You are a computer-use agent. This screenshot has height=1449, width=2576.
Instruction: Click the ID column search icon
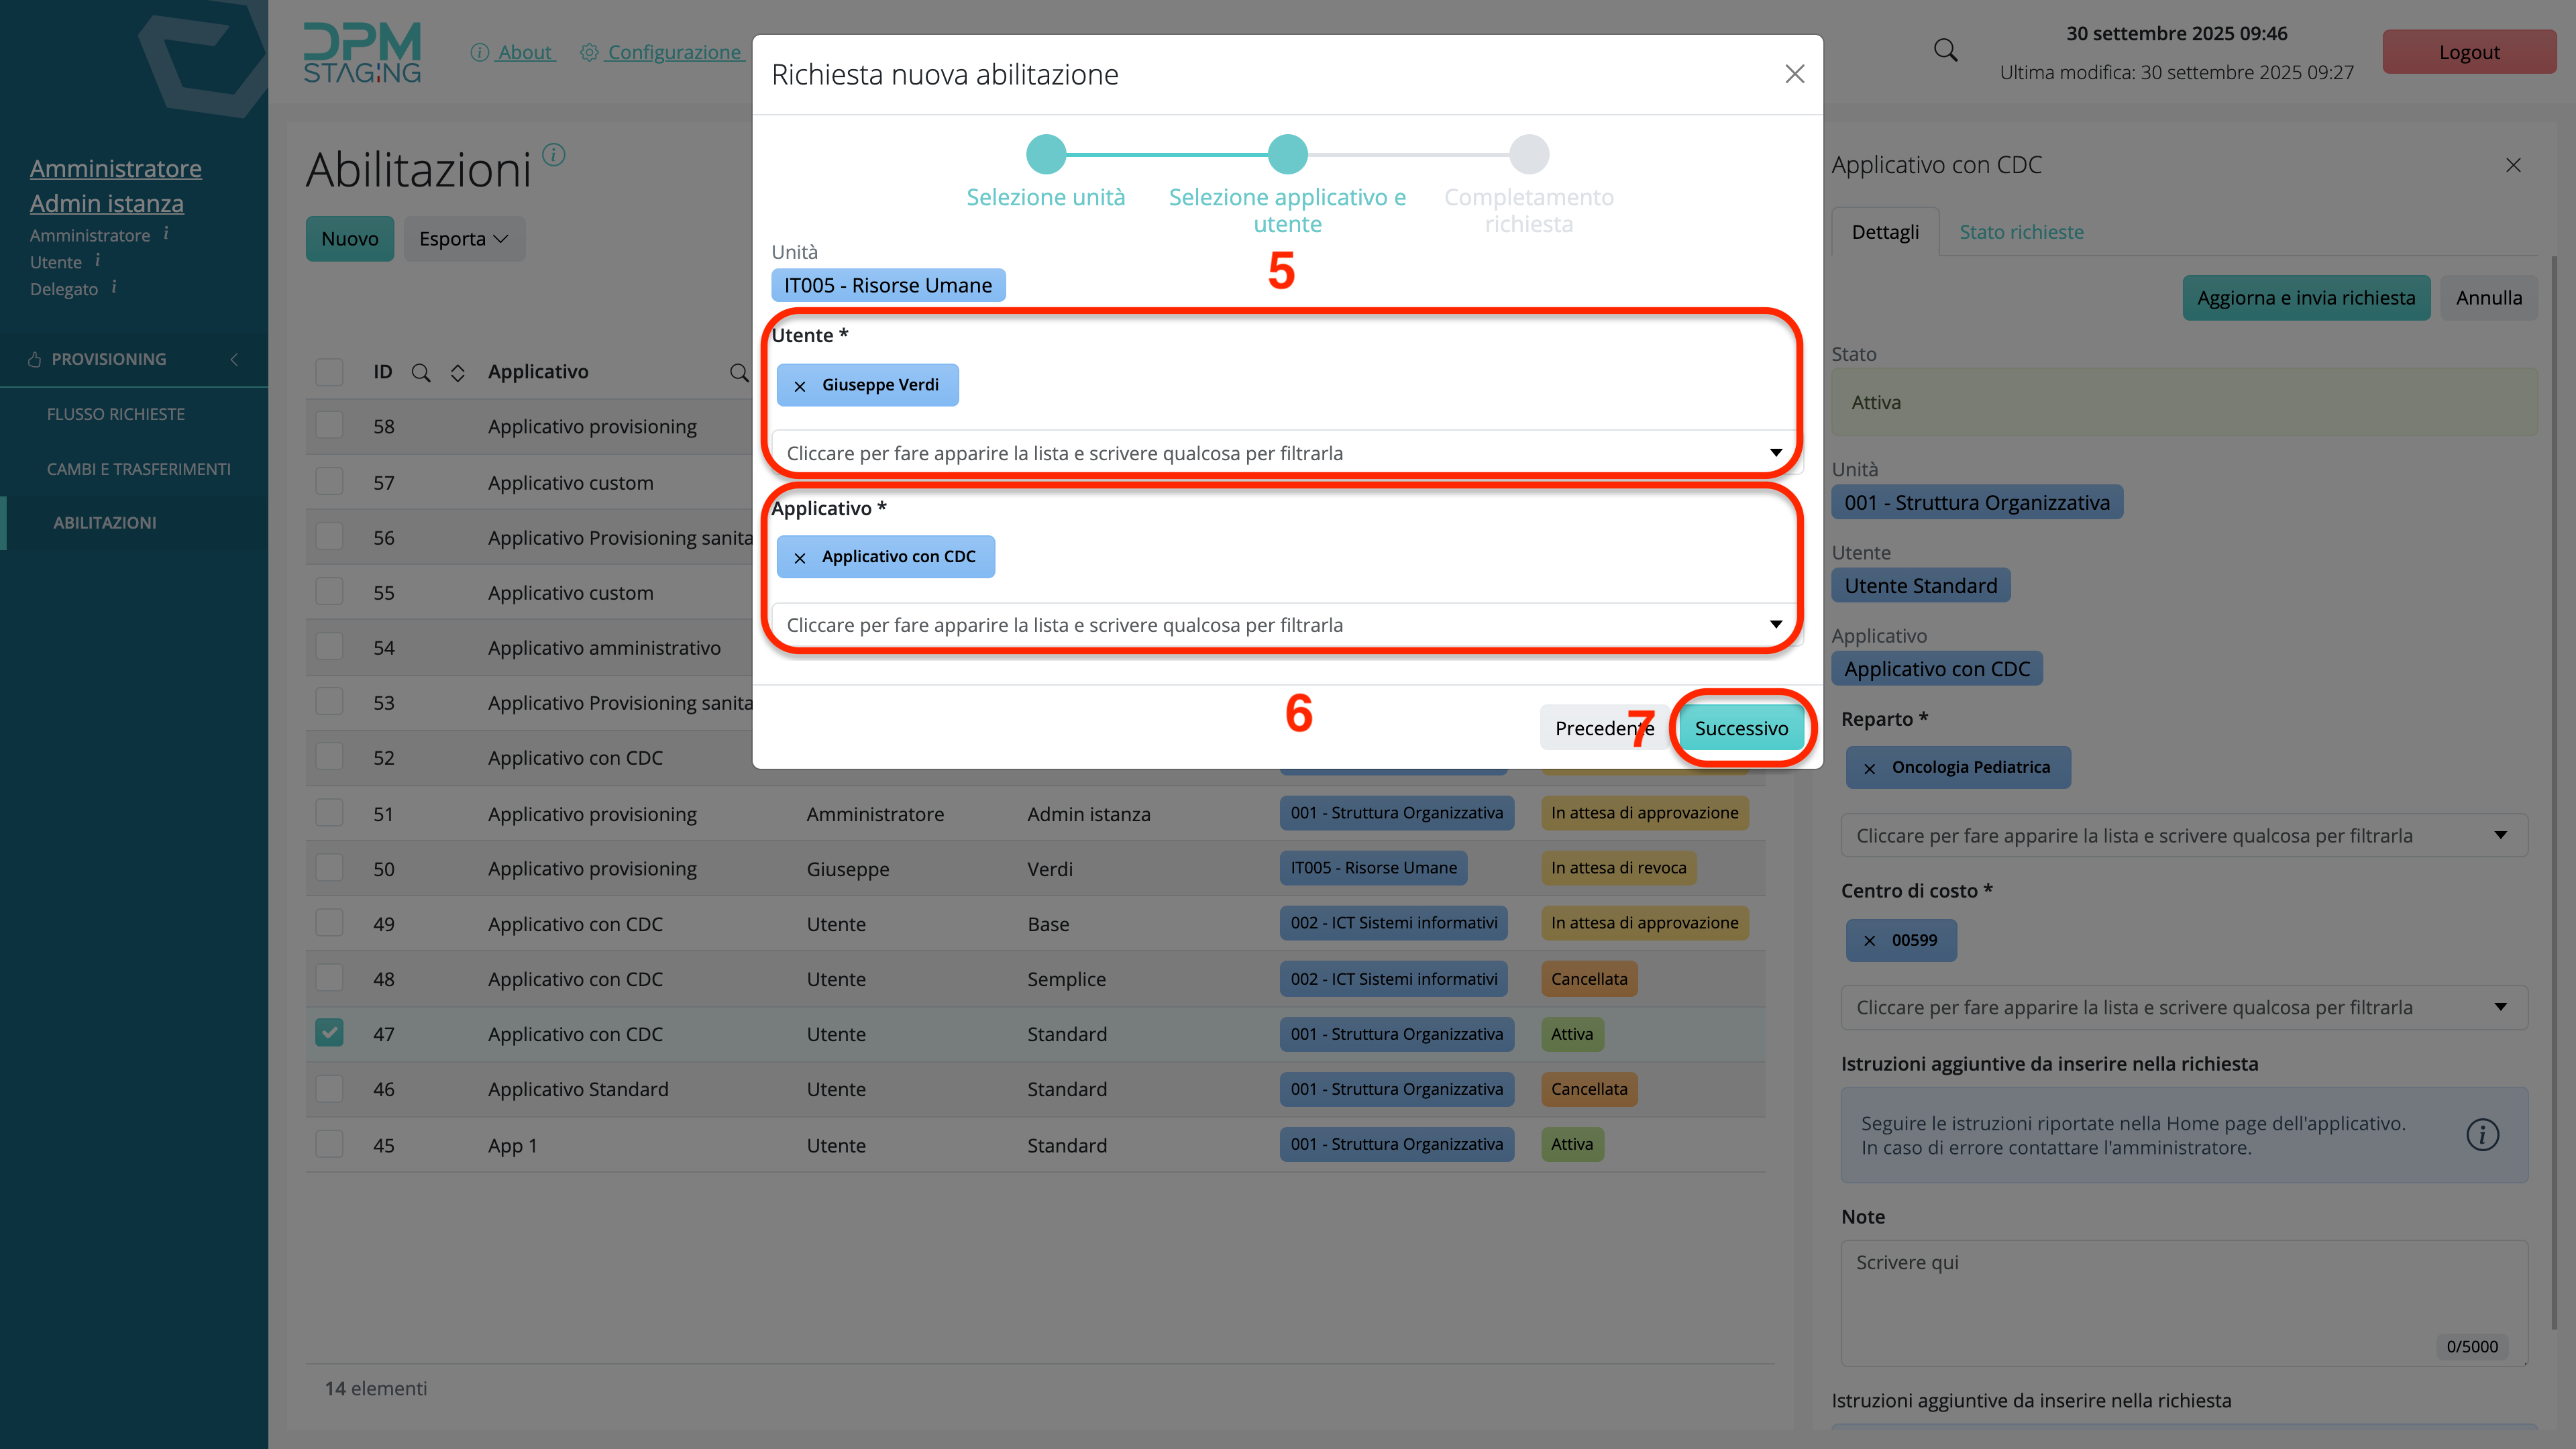[x=421, y=373]
